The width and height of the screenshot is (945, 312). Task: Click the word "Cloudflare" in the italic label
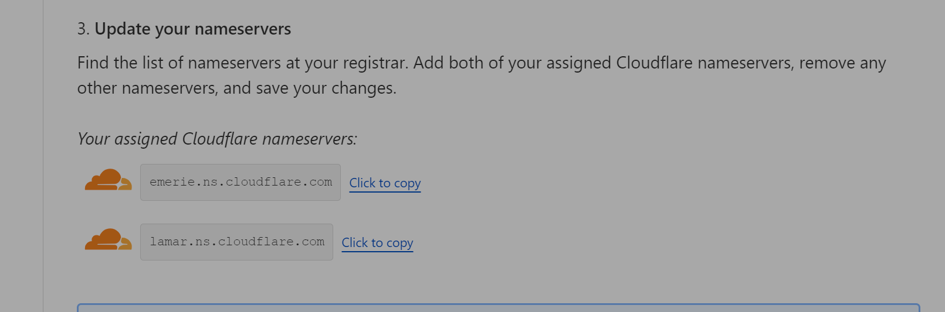pos(220,139)
